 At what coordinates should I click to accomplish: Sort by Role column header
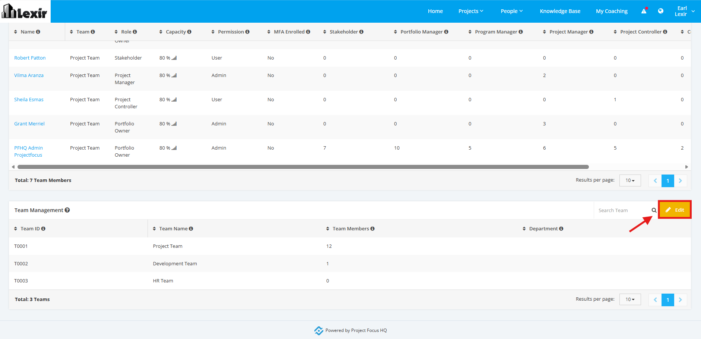(126, 32)
